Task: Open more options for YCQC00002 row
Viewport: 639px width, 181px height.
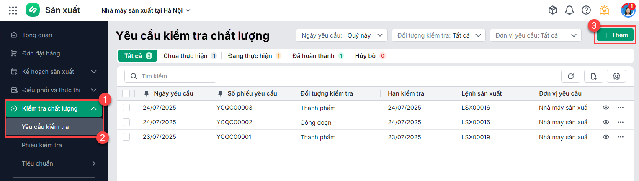Action: [621, 123]
